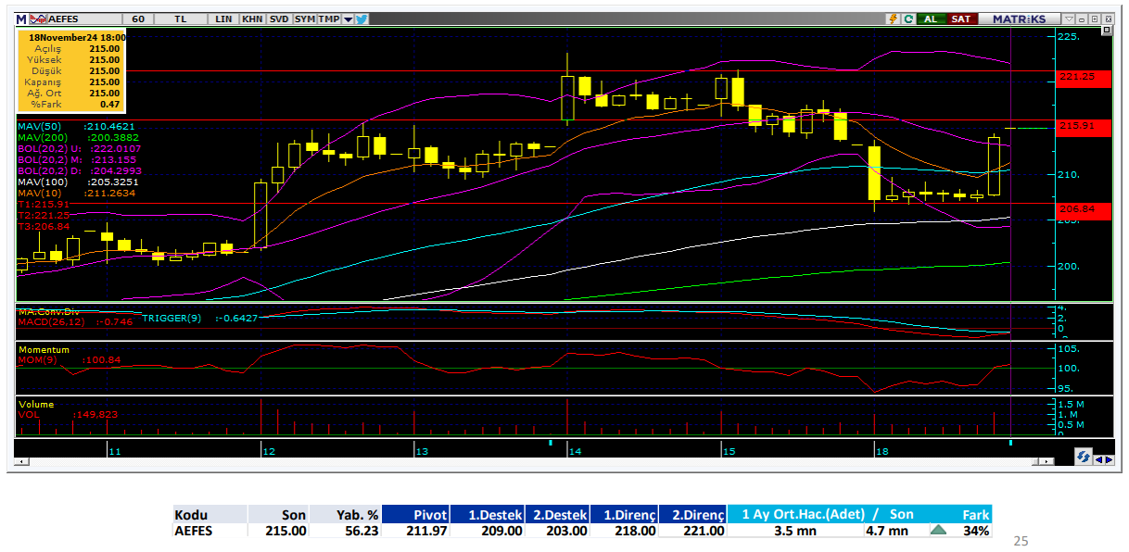Refresh chart with green circular arrow icon
The image size is (1129, 552).
tap(908, 19)
